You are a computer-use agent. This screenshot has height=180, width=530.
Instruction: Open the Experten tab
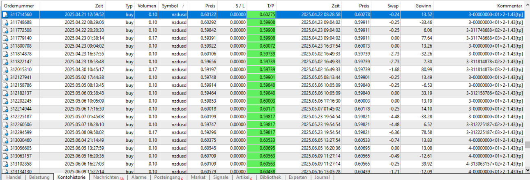297,177
